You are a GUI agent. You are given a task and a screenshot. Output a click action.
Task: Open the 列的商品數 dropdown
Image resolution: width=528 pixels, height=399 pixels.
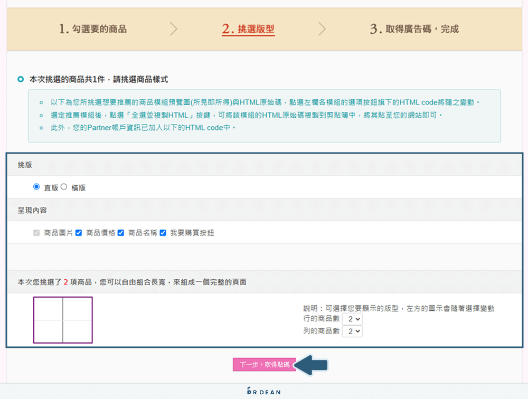point(352,332)
